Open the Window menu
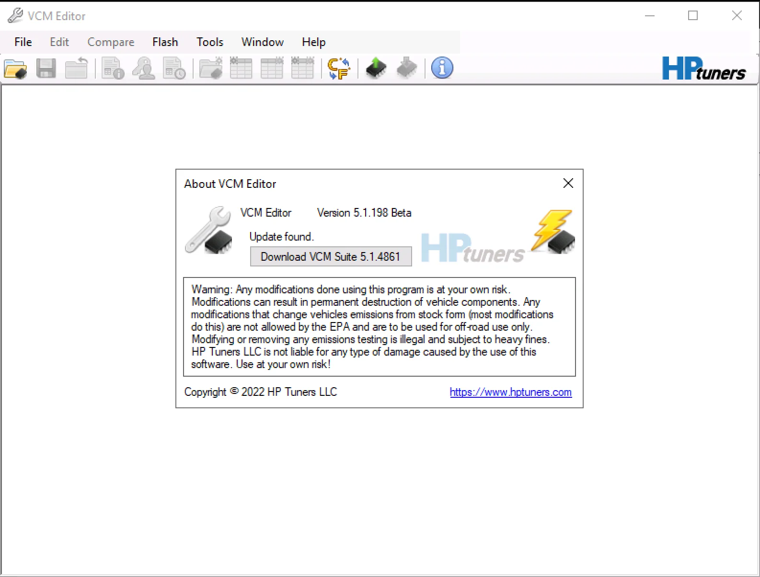760x577 pixels. [263, 42]
